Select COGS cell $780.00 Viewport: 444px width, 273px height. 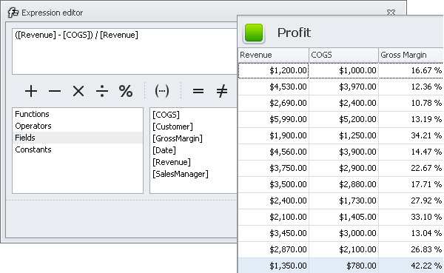click(x=343, y=266)
